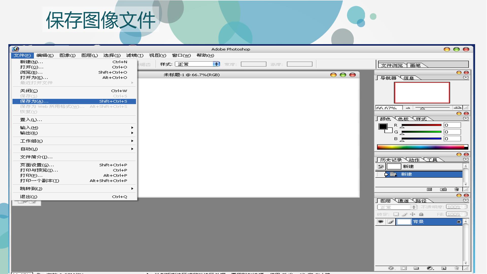Create new document from current history state
487x274 pixels.
[429, 190]
